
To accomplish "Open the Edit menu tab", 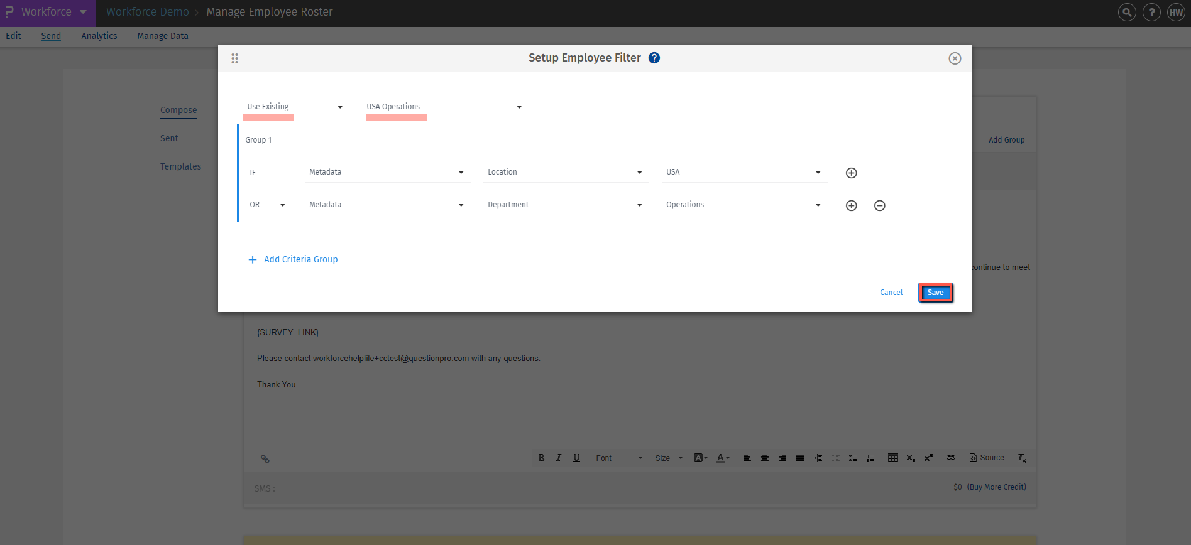I will pyautogui.click(x=13, y=36).
